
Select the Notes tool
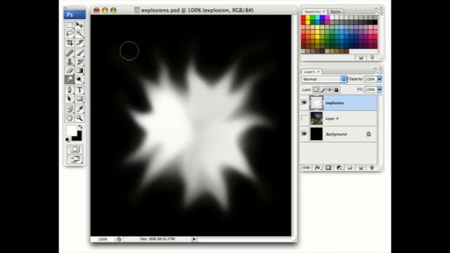tap(70, 109)
